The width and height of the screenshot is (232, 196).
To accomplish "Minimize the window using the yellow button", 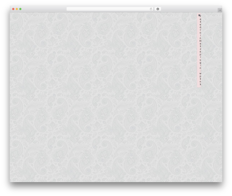I will pyautogui.click(x=17, y=9).
